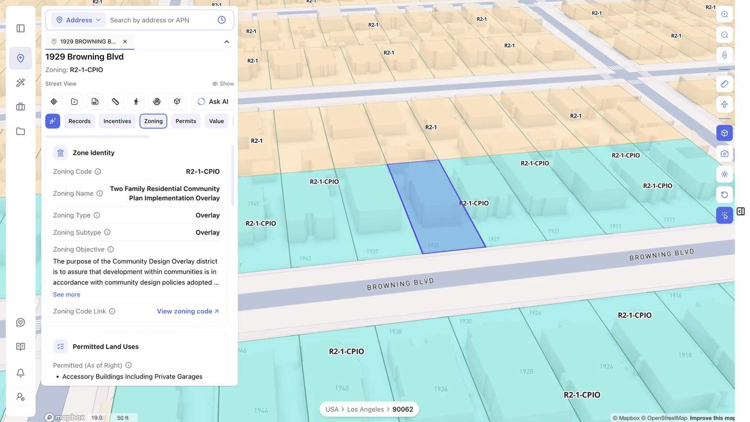Take a map screenshot with camera icon
Screen dimensions: 750x422
click(725, 154)
